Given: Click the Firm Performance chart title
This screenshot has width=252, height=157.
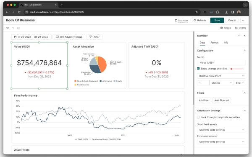Looking at the screenshot, I should pos(26,95).
